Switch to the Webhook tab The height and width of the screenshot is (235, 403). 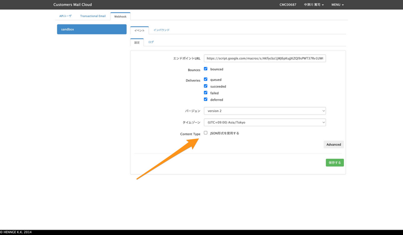tap(120, 16)
